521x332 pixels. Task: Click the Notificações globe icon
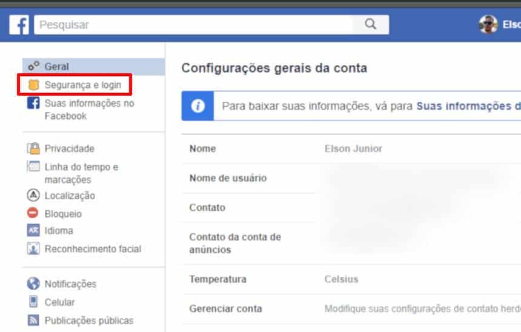click(33, 284)
